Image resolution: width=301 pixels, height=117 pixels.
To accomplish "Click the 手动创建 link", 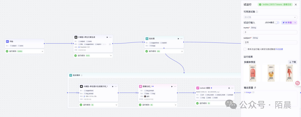I will [279, 49].
